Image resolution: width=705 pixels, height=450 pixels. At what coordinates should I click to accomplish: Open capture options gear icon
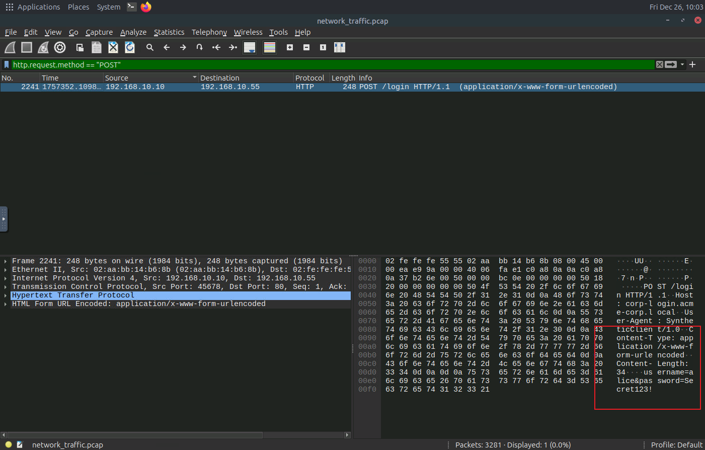coord(60,47)
